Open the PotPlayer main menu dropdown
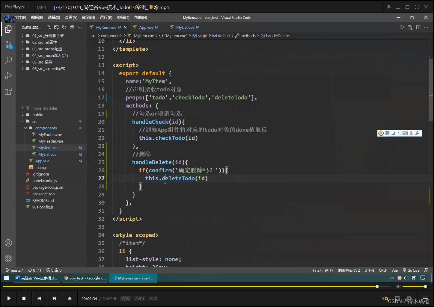434x307 pixels. 17,7
